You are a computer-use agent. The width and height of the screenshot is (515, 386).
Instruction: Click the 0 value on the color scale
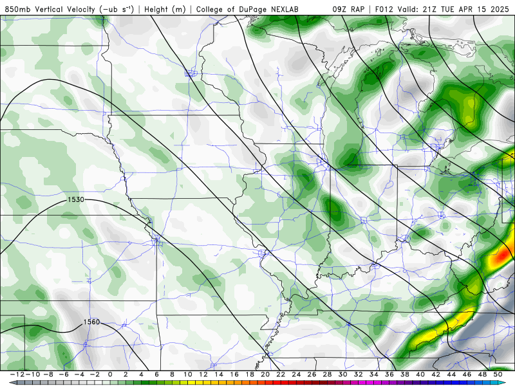[x=110, y=374]
